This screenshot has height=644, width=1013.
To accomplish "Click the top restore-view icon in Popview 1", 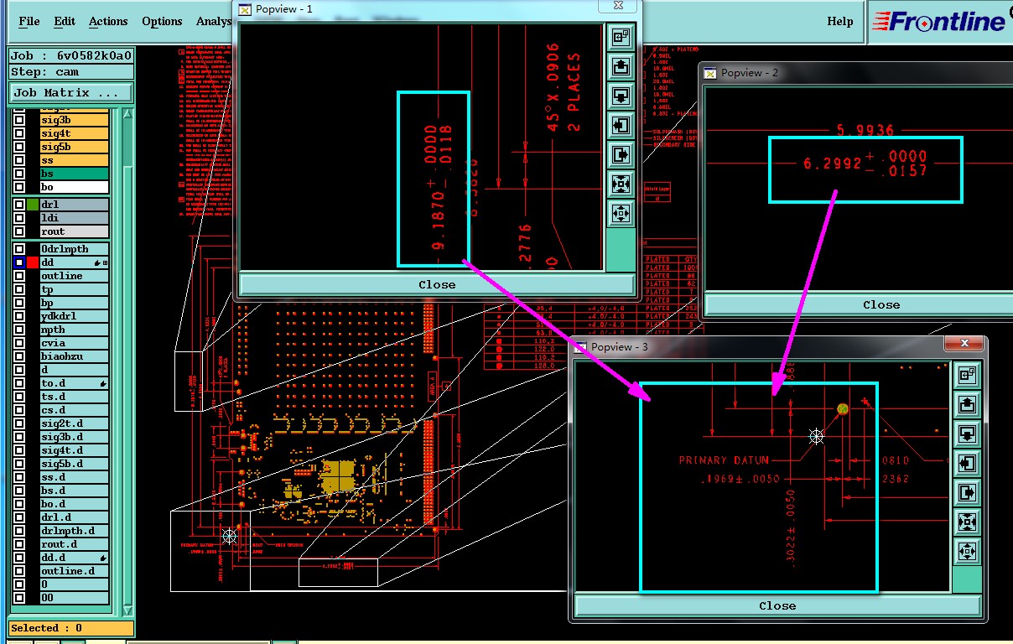I will click(x=621, y=37).
